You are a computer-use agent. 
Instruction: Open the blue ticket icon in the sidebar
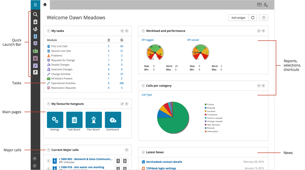pos(35,36)
